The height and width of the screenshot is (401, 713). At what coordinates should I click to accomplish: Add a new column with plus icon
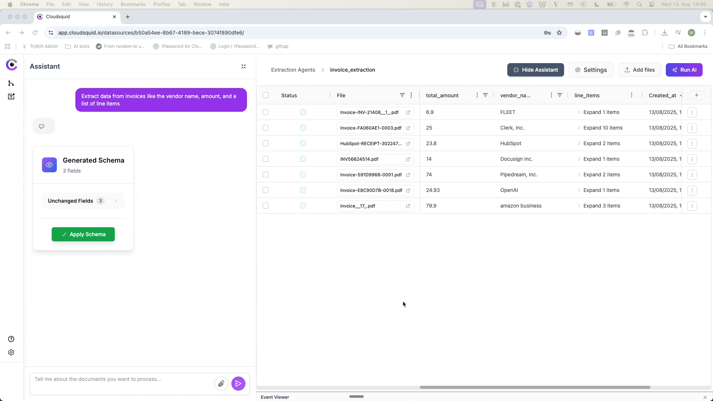pos(696,95)
